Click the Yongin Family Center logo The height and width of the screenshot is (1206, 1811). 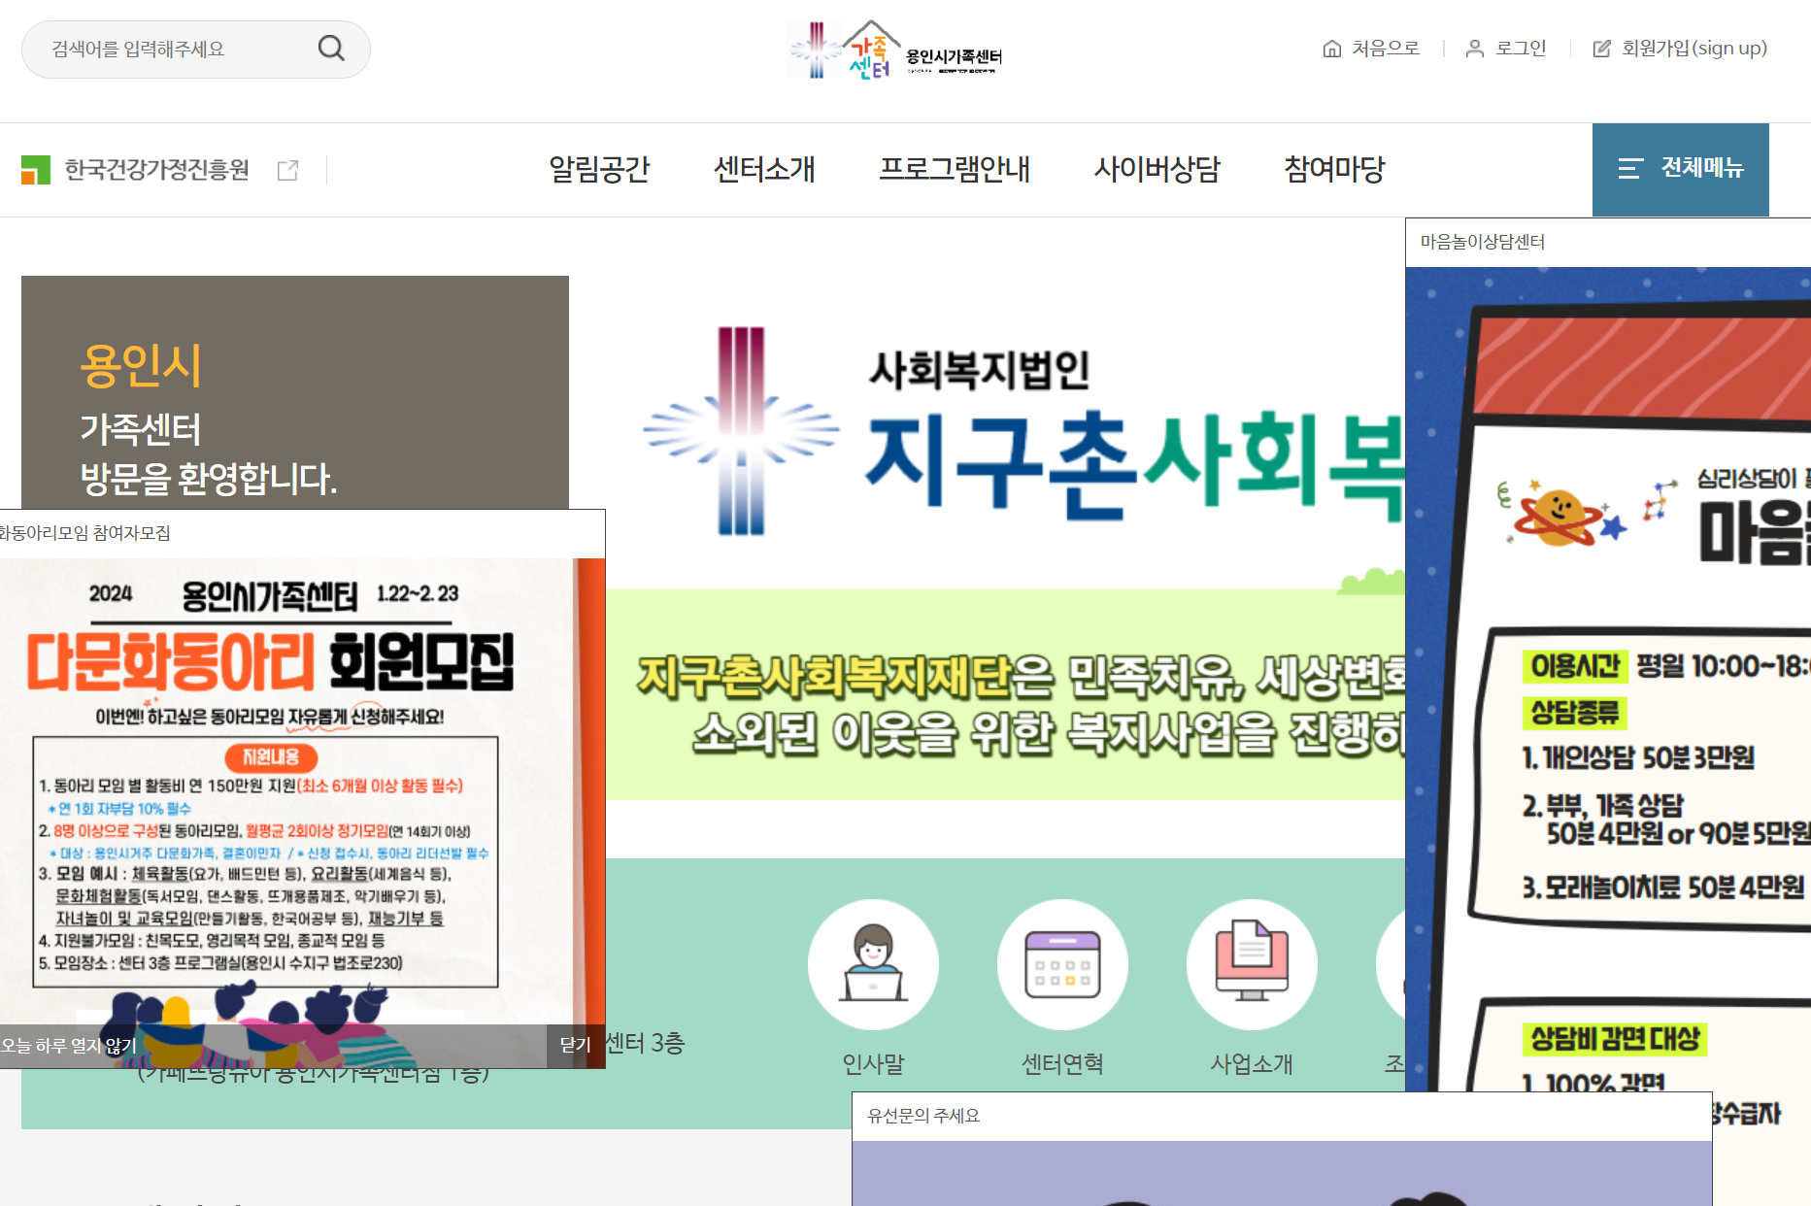[894, 50]
